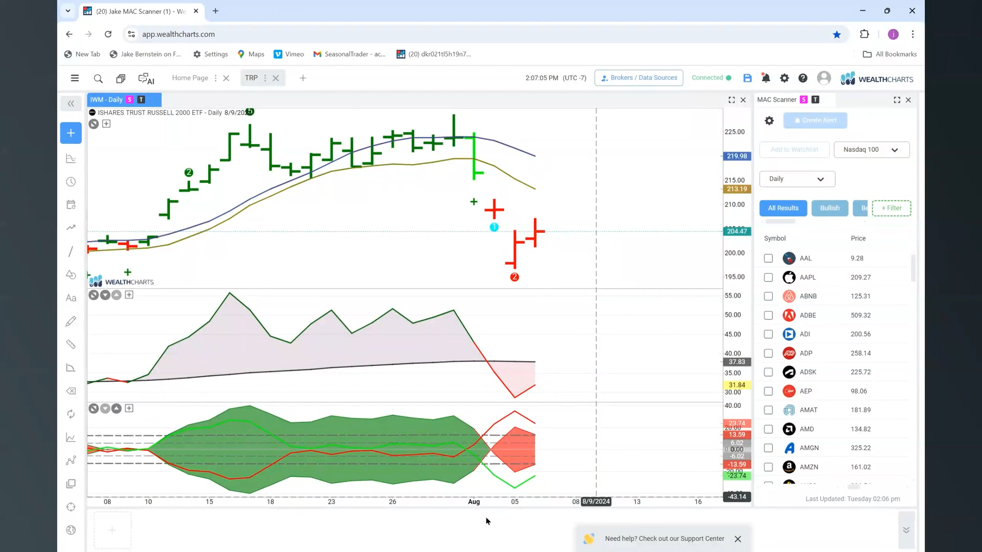Click the 219.98 moving average price label
The width and height of the screenshot is (982, 552).
tap(736, 156)
